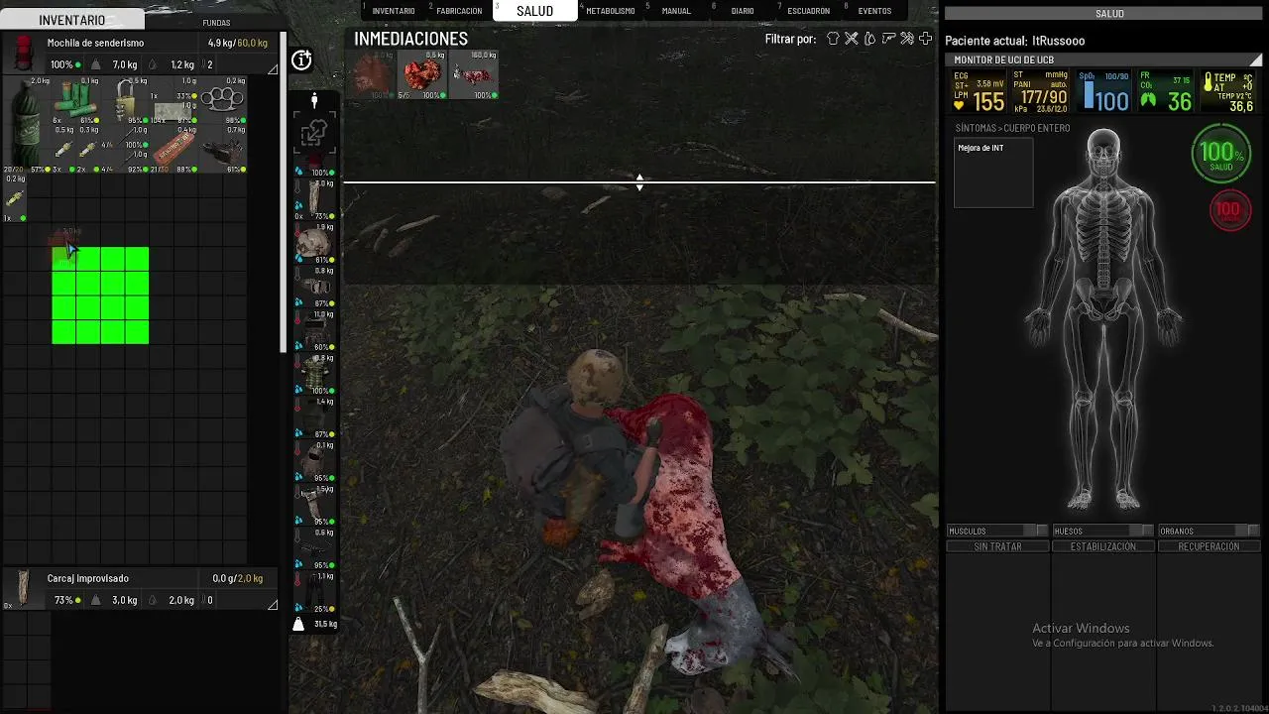Switch to the FABRICACION tab
1269x714 pixels.
click(459, 11)
